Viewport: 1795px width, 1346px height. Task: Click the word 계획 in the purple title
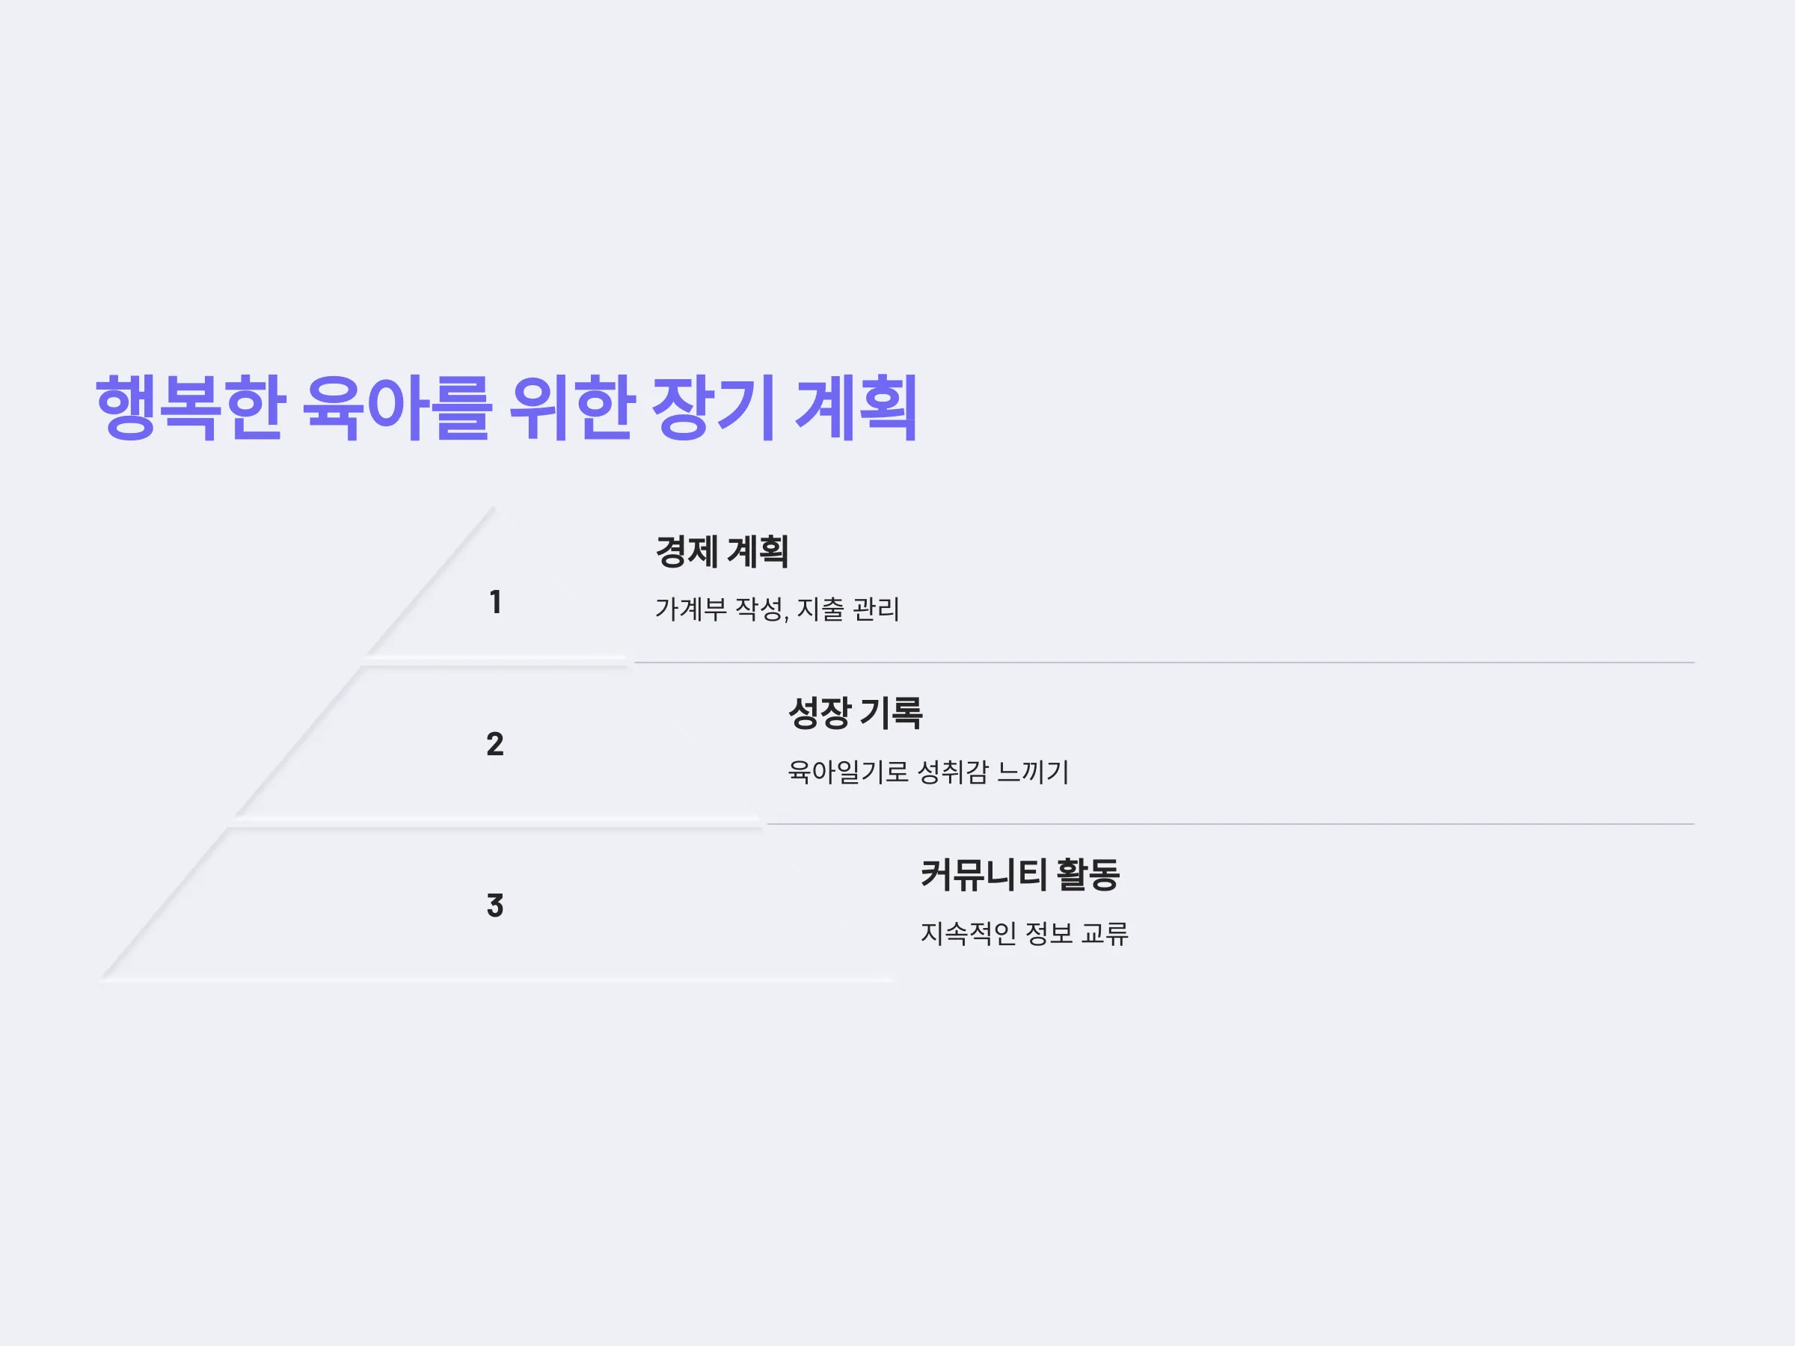click(857, 408)
